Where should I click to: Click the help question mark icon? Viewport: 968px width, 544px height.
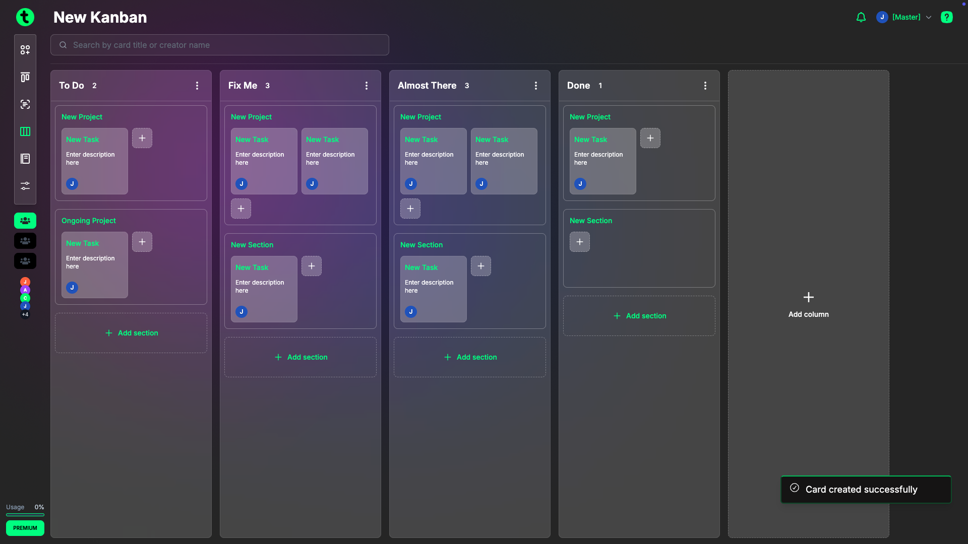coord(947,17)
